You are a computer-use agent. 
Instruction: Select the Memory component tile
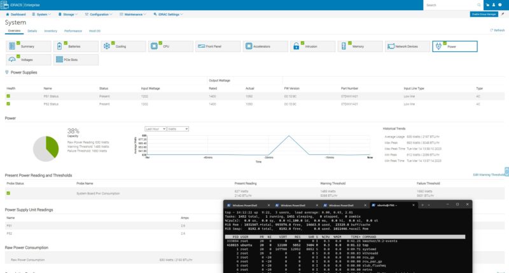click(360, 46)
